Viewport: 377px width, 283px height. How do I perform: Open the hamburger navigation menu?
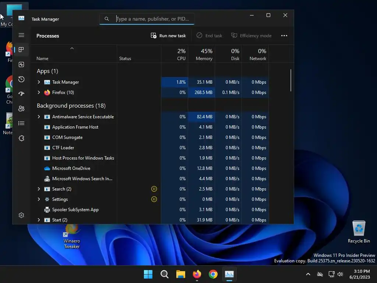click(21, 35)
